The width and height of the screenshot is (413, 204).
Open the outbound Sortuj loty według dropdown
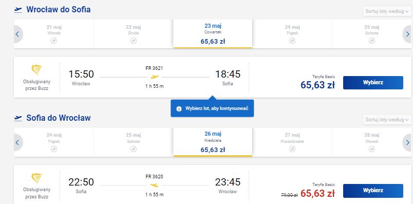[387, 11]
